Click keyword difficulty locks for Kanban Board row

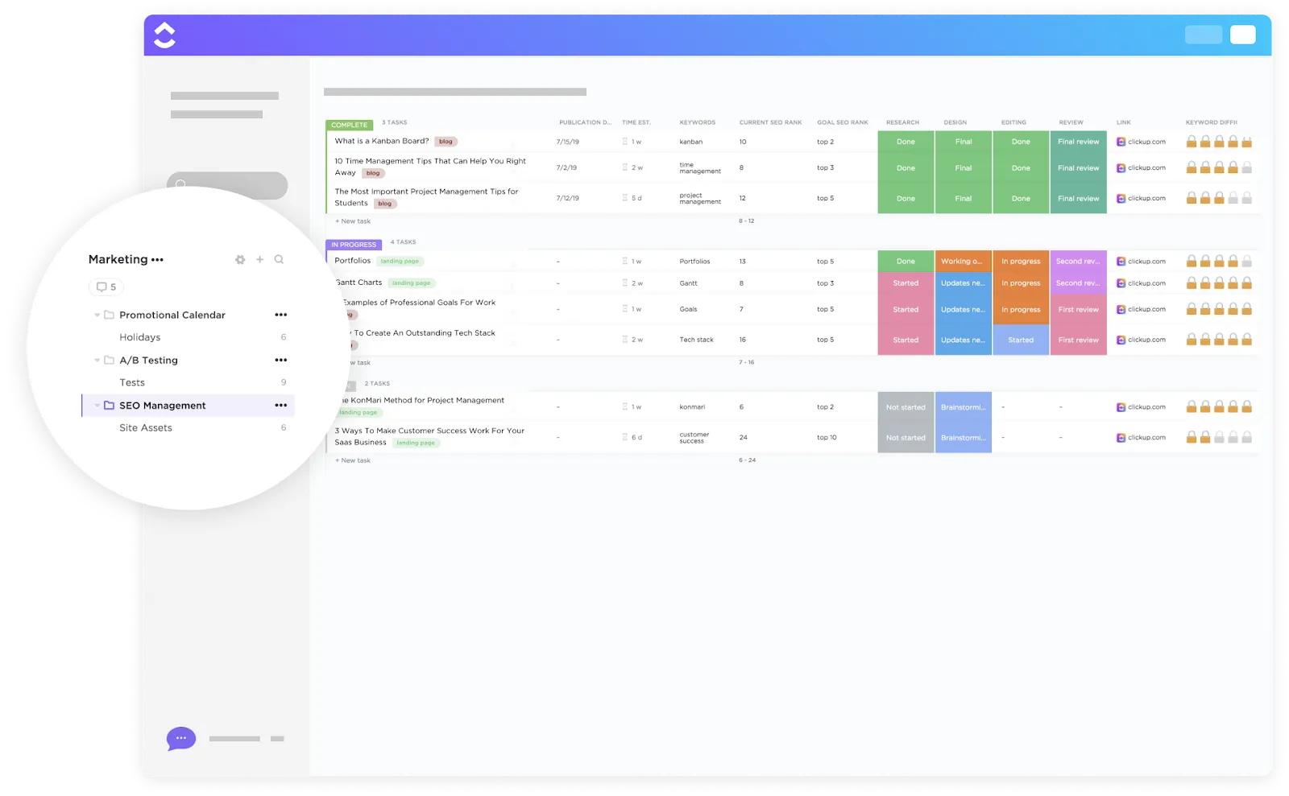click(x=1219, y=142)
